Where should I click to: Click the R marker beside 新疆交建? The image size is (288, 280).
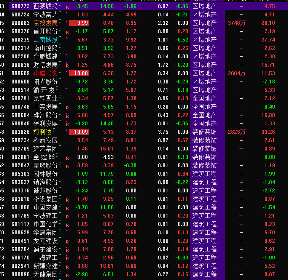point(67,267)
